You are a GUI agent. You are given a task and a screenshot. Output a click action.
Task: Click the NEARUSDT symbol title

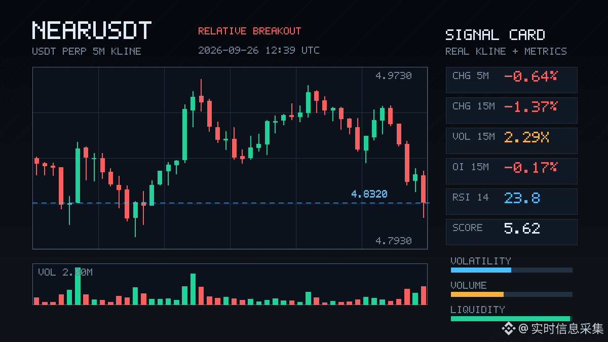tap(92, 30)
